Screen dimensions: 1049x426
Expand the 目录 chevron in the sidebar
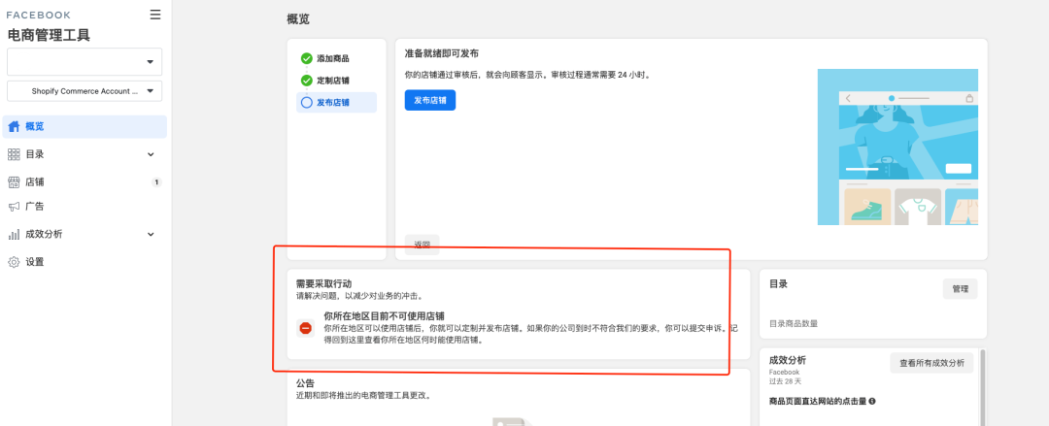[x=151, y=154]
